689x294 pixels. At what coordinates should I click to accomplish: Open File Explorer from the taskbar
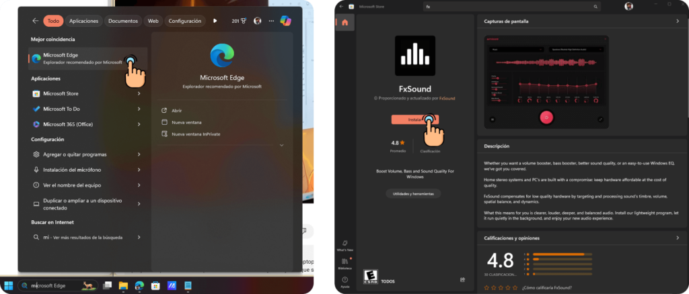pyautogui.click(x=123, y=285)
